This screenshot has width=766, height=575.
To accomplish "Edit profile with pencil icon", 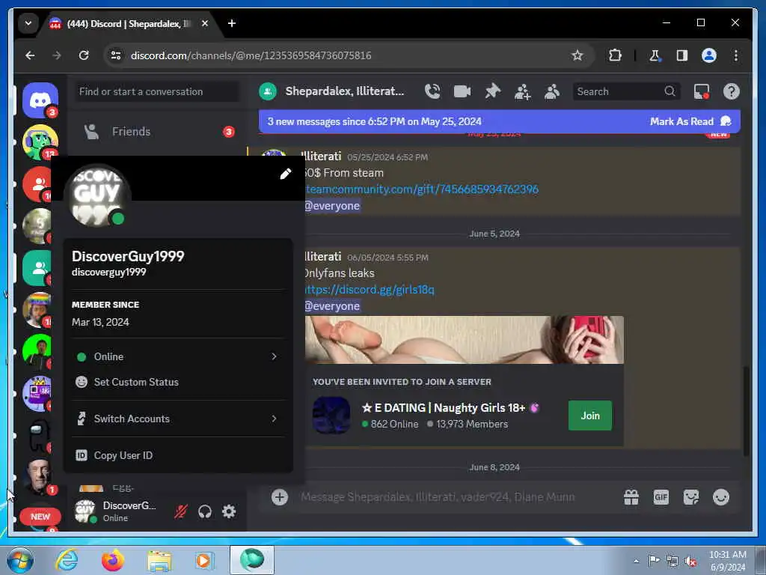I will [286, 174].
